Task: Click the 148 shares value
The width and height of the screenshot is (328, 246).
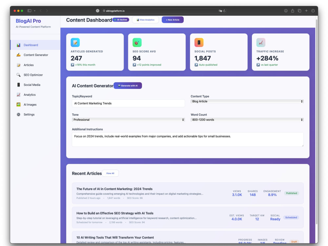Action: 253,195
